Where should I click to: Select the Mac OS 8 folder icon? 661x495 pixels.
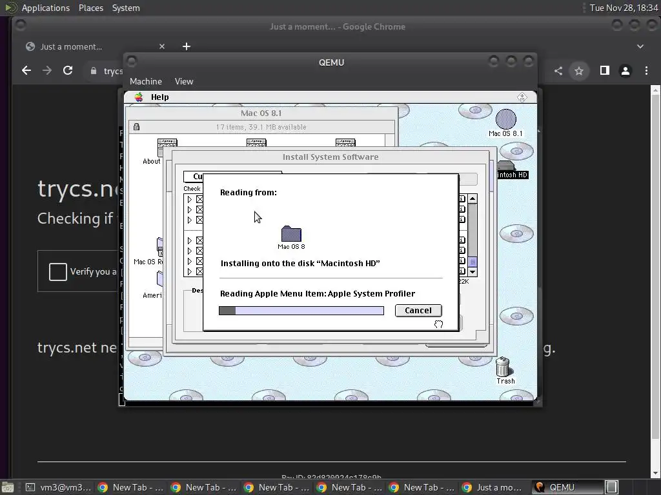291,233
